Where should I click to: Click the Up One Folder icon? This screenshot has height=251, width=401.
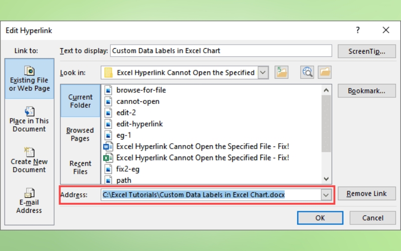tap(282, 72)
